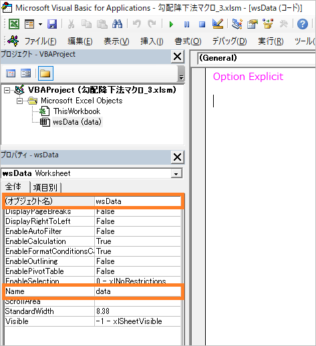Click the Cut scissors icon
This screenshot has width=316, height=346.
click(x=71, y=24)
